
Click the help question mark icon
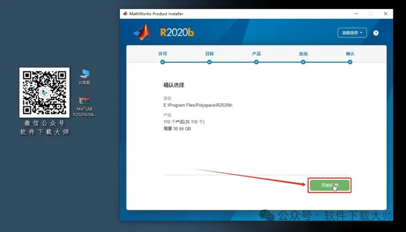tap(375, 33)
